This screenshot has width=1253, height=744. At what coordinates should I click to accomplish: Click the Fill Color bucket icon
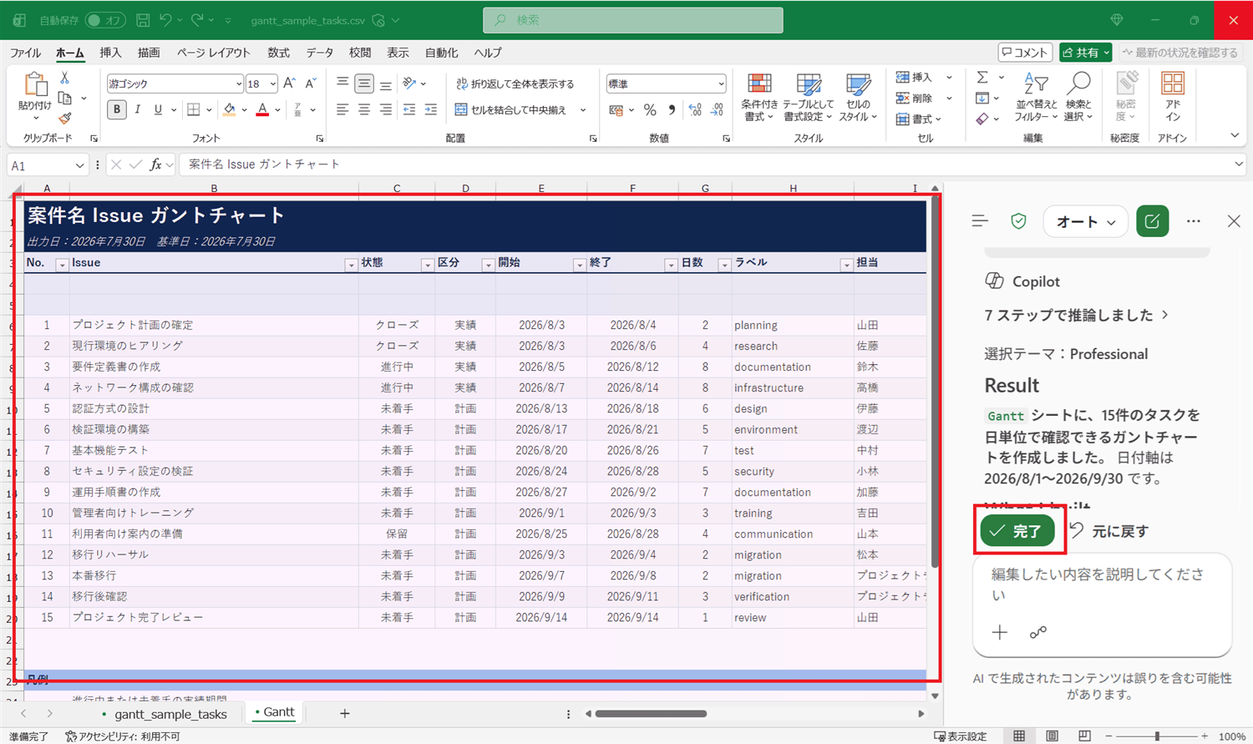[229, 109]
